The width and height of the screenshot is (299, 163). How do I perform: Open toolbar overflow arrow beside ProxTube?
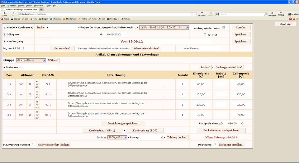pos(287,14)
